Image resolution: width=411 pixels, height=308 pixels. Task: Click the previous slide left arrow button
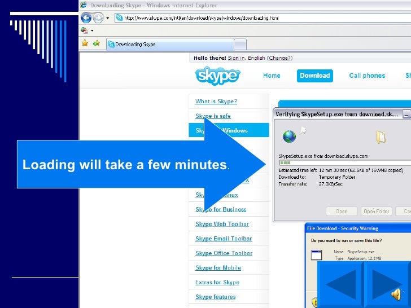coord(340,284)
